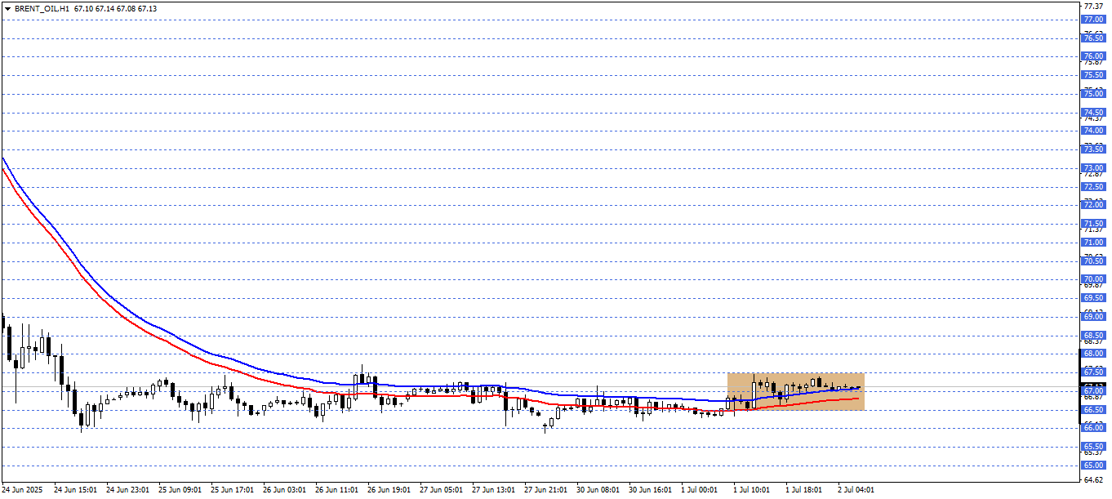Image resolution: width=1112 pixels, height=499 pixels.
Task: Click the 65.00 price level label
Action: click(x=1093, y=466)
